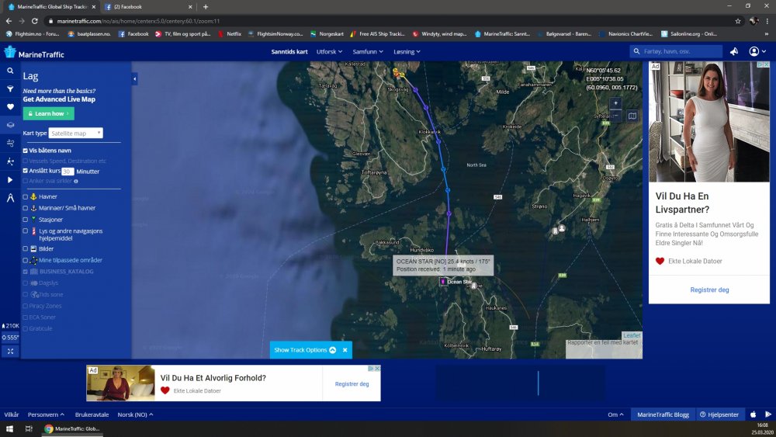Select the map layers icon
Image resolution: width=776 pixels, height=437 pixels.
point(10,125)
